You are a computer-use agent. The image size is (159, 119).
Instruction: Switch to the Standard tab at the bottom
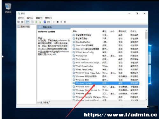pyautogui.click(x=46, y=102)
